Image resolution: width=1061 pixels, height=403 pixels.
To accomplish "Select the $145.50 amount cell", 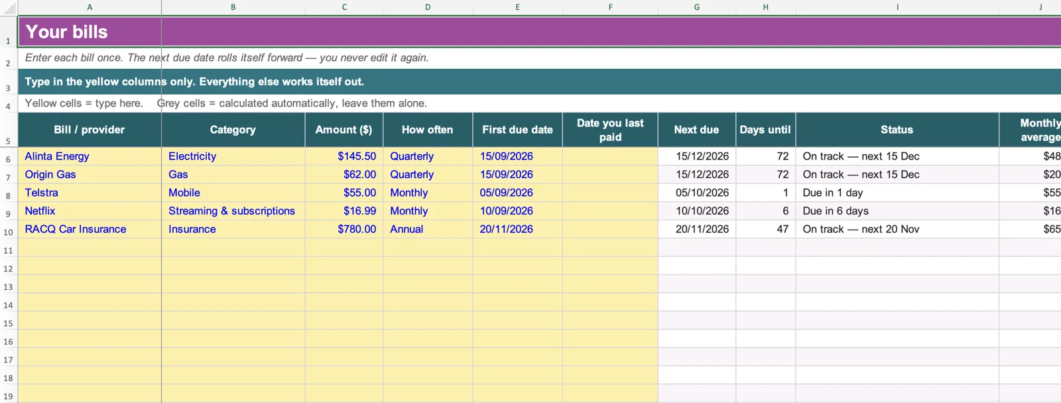I will pyautogui.click(x=344, y=156).
